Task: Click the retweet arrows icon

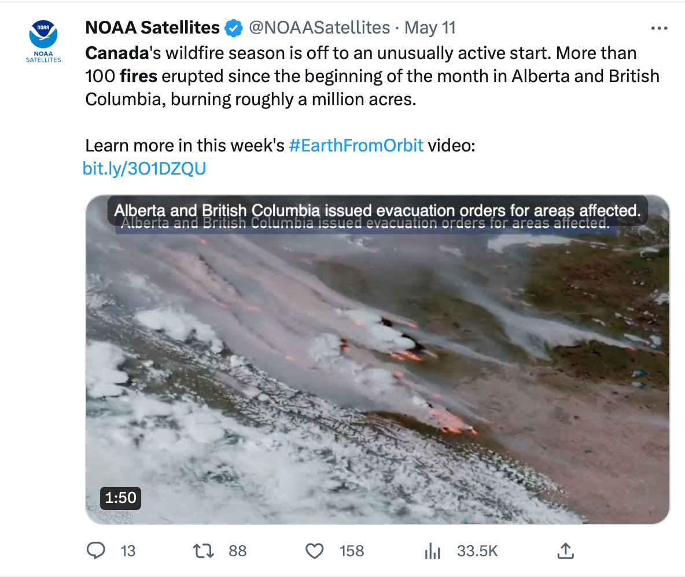Action: [x=204, y=551]
